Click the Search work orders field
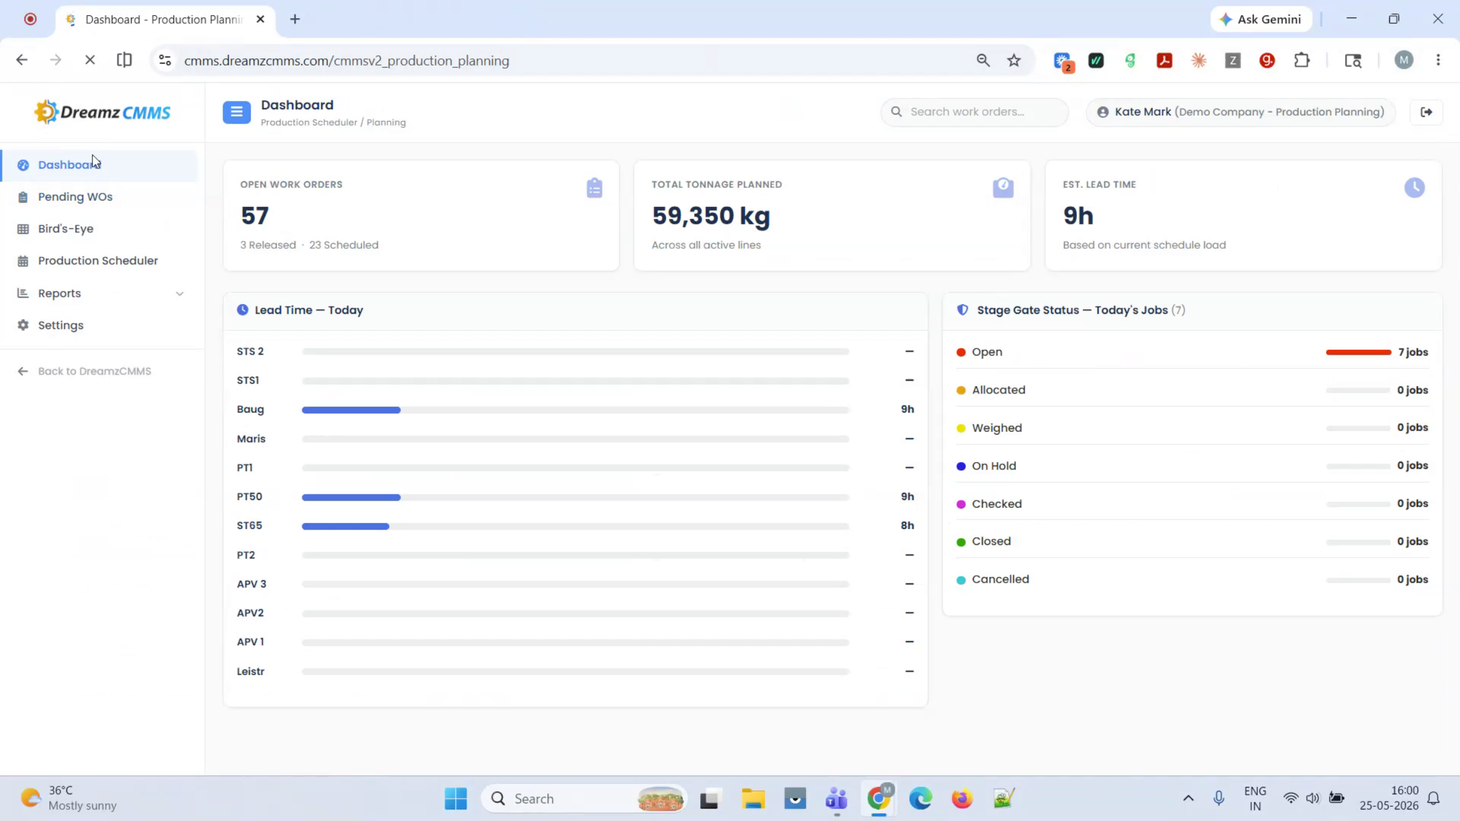 (x=974, y=112)
